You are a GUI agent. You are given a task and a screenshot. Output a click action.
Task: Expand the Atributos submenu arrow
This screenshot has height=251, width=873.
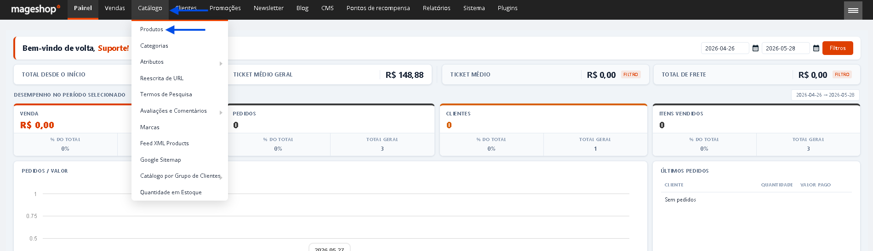[221, 64]
